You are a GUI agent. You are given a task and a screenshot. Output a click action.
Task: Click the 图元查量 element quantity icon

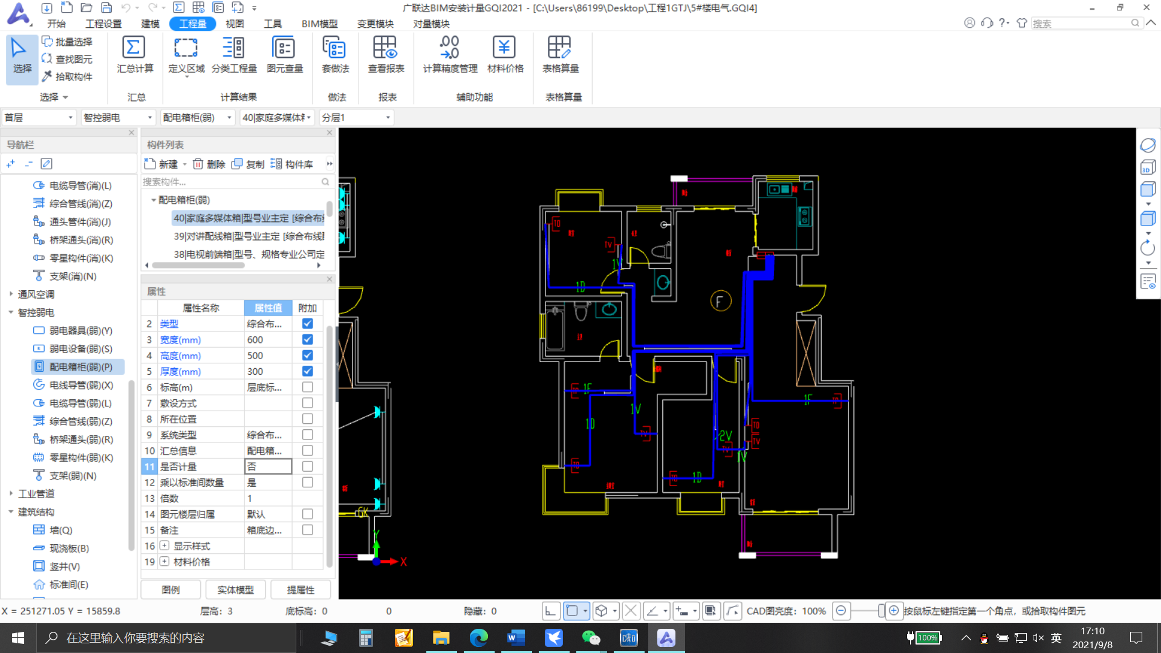284,55
